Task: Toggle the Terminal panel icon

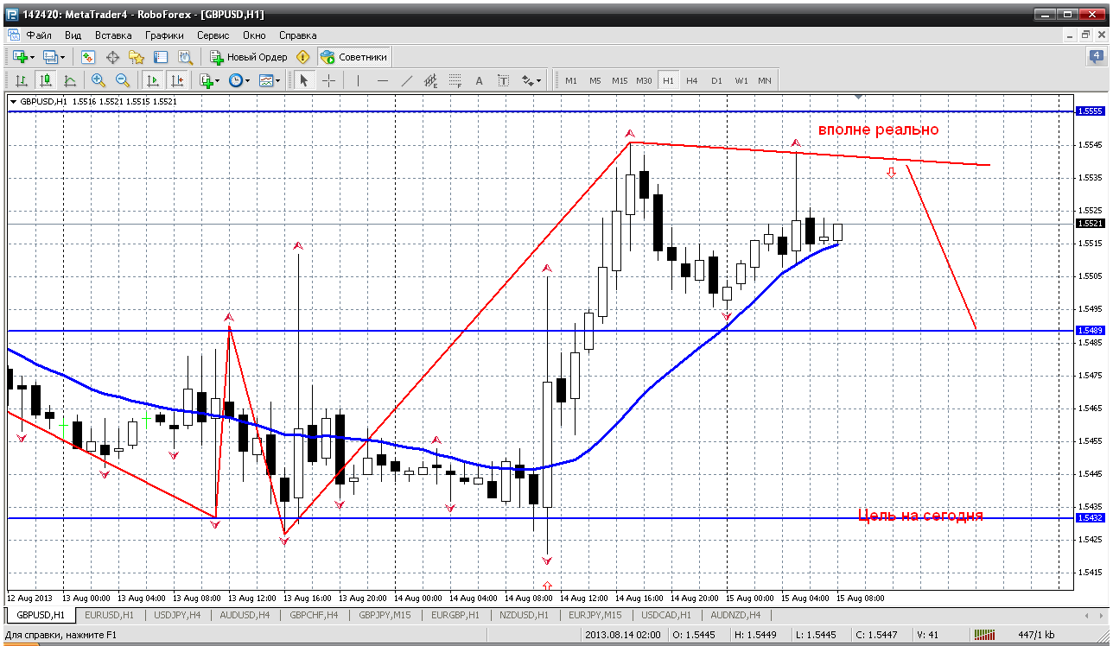Action: pyautogui.click(x=161, y=57)
